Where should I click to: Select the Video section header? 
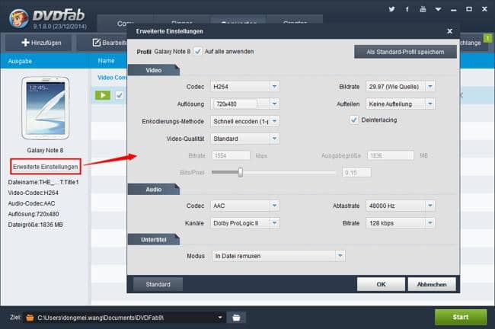coord(154,70)
